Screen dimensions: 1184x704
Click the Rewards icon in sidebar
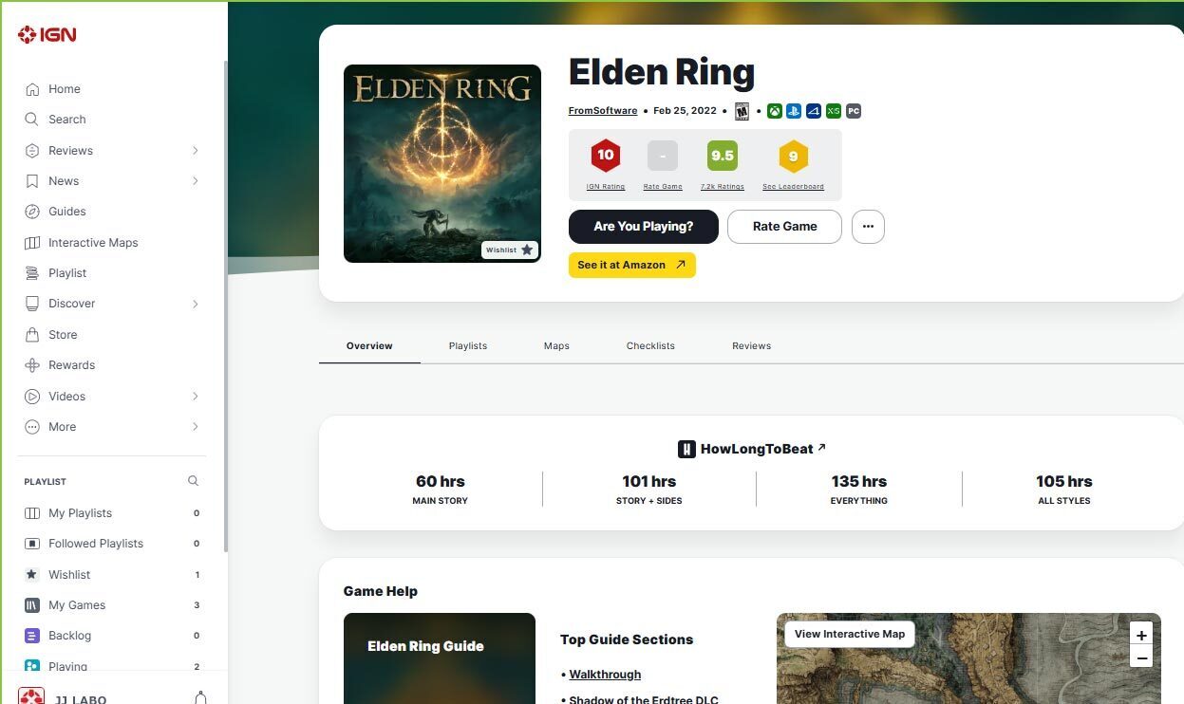tap(31, 365)
